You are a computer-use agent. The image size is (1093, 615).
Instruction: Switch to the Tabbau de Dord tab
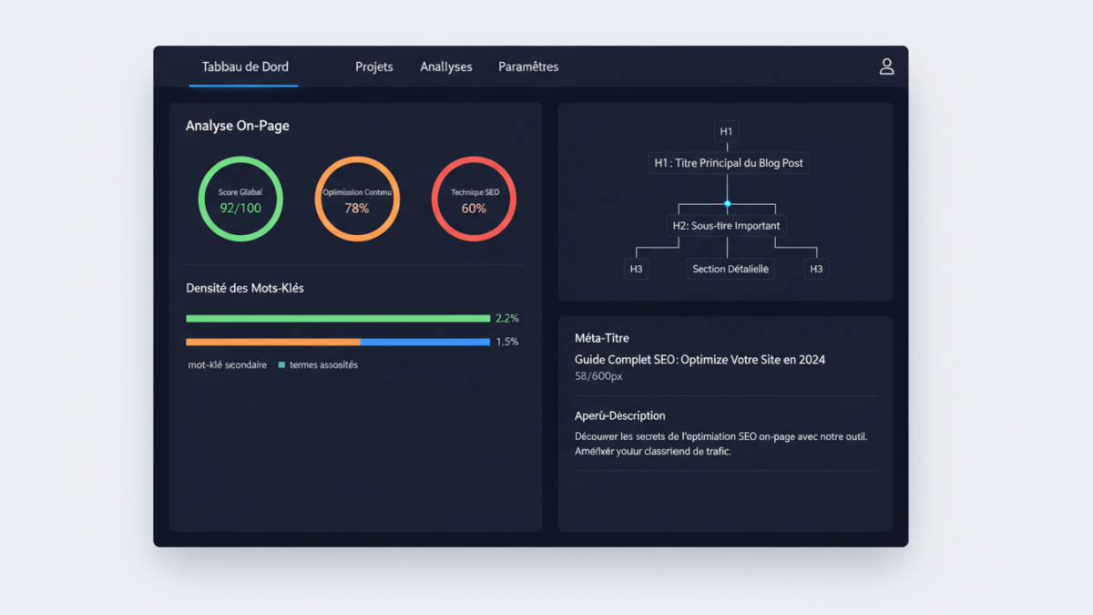(x=244, y=67)
